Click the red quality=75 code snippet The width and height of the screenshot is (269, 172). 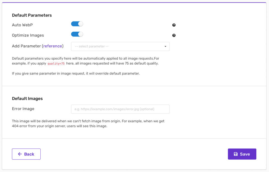[x=56, y=64]
